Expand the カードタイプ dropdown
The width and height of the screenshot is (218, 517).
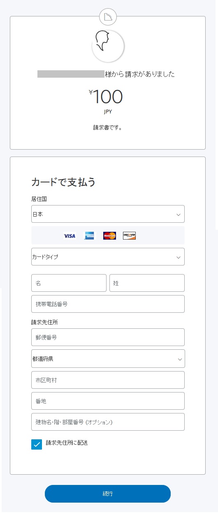pyautogui.click(x=108, y=257)
